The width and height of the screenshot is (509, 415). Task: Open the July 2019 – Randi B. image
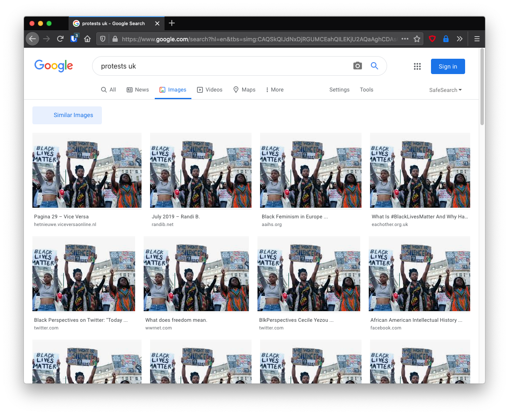(x=201, y=170)
